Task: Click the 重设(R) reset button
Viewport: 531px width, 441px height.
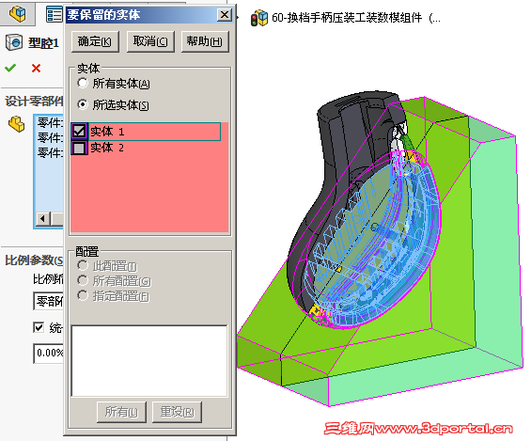Action: [x=177, y=412]
